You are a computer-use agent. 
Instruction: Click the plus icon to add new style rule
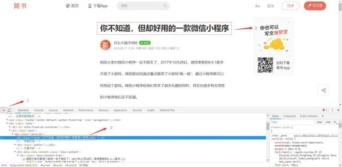point(335,122)
